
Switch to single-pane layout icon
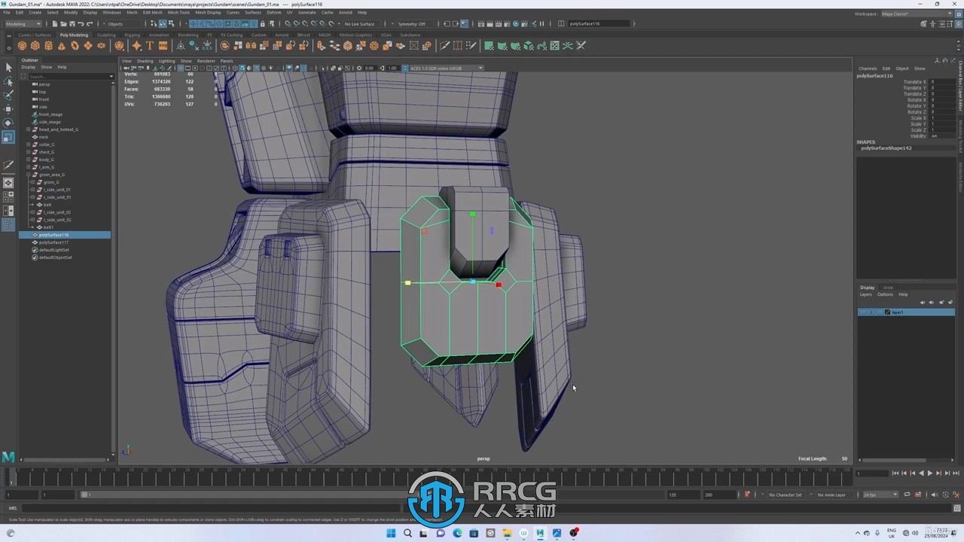coord(8,183)
